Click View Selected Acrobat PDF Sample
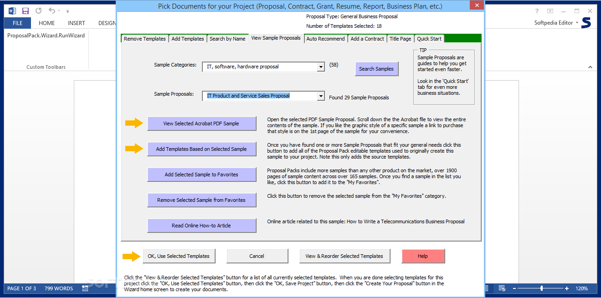 (x=201, y=123)
